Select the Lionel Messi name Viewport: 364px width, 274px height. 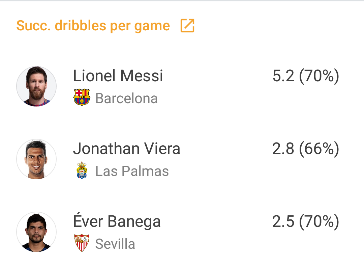tap(118, 76)
